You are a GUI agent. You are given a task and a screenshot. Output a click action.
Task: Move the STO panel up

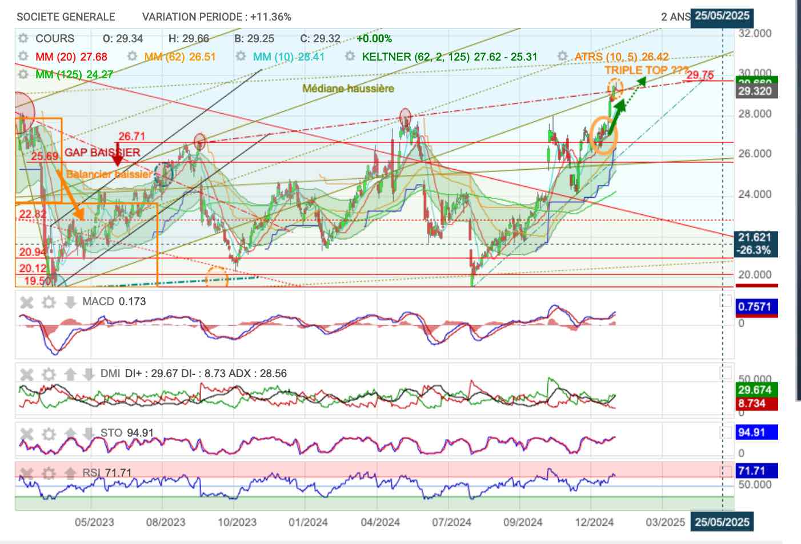pyautogui.click(x=70, y=434)
